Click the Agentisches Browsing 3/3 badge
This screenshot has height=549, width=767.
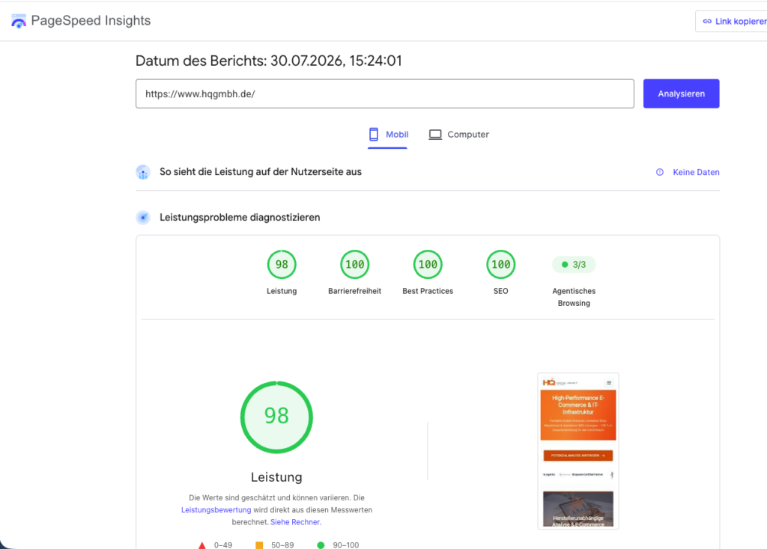[x=574, y=264]
